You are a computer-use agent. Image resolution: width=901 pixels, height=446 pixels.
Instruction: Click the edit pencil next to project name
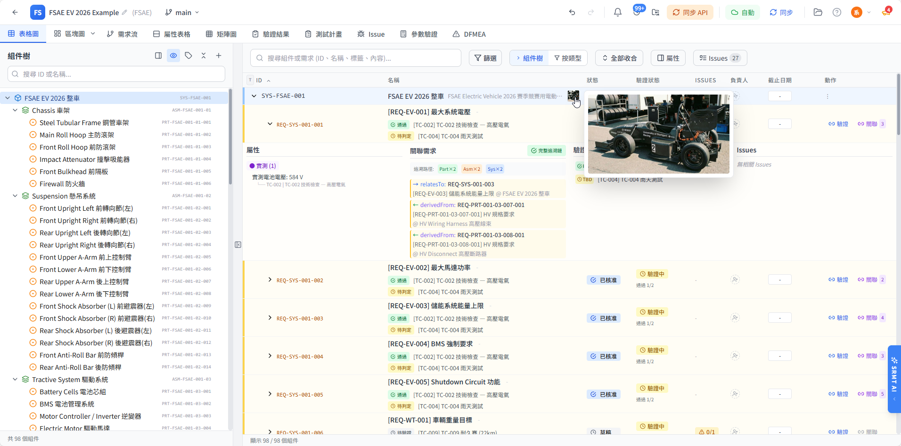click(124, 12)
